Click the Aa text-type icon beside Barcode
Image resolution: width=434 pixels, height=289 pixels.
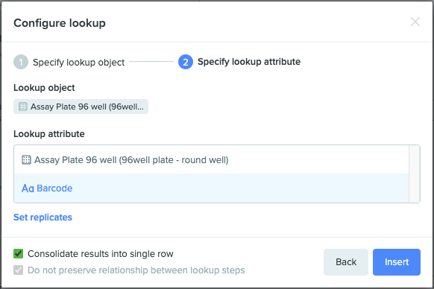click(28, 188)
